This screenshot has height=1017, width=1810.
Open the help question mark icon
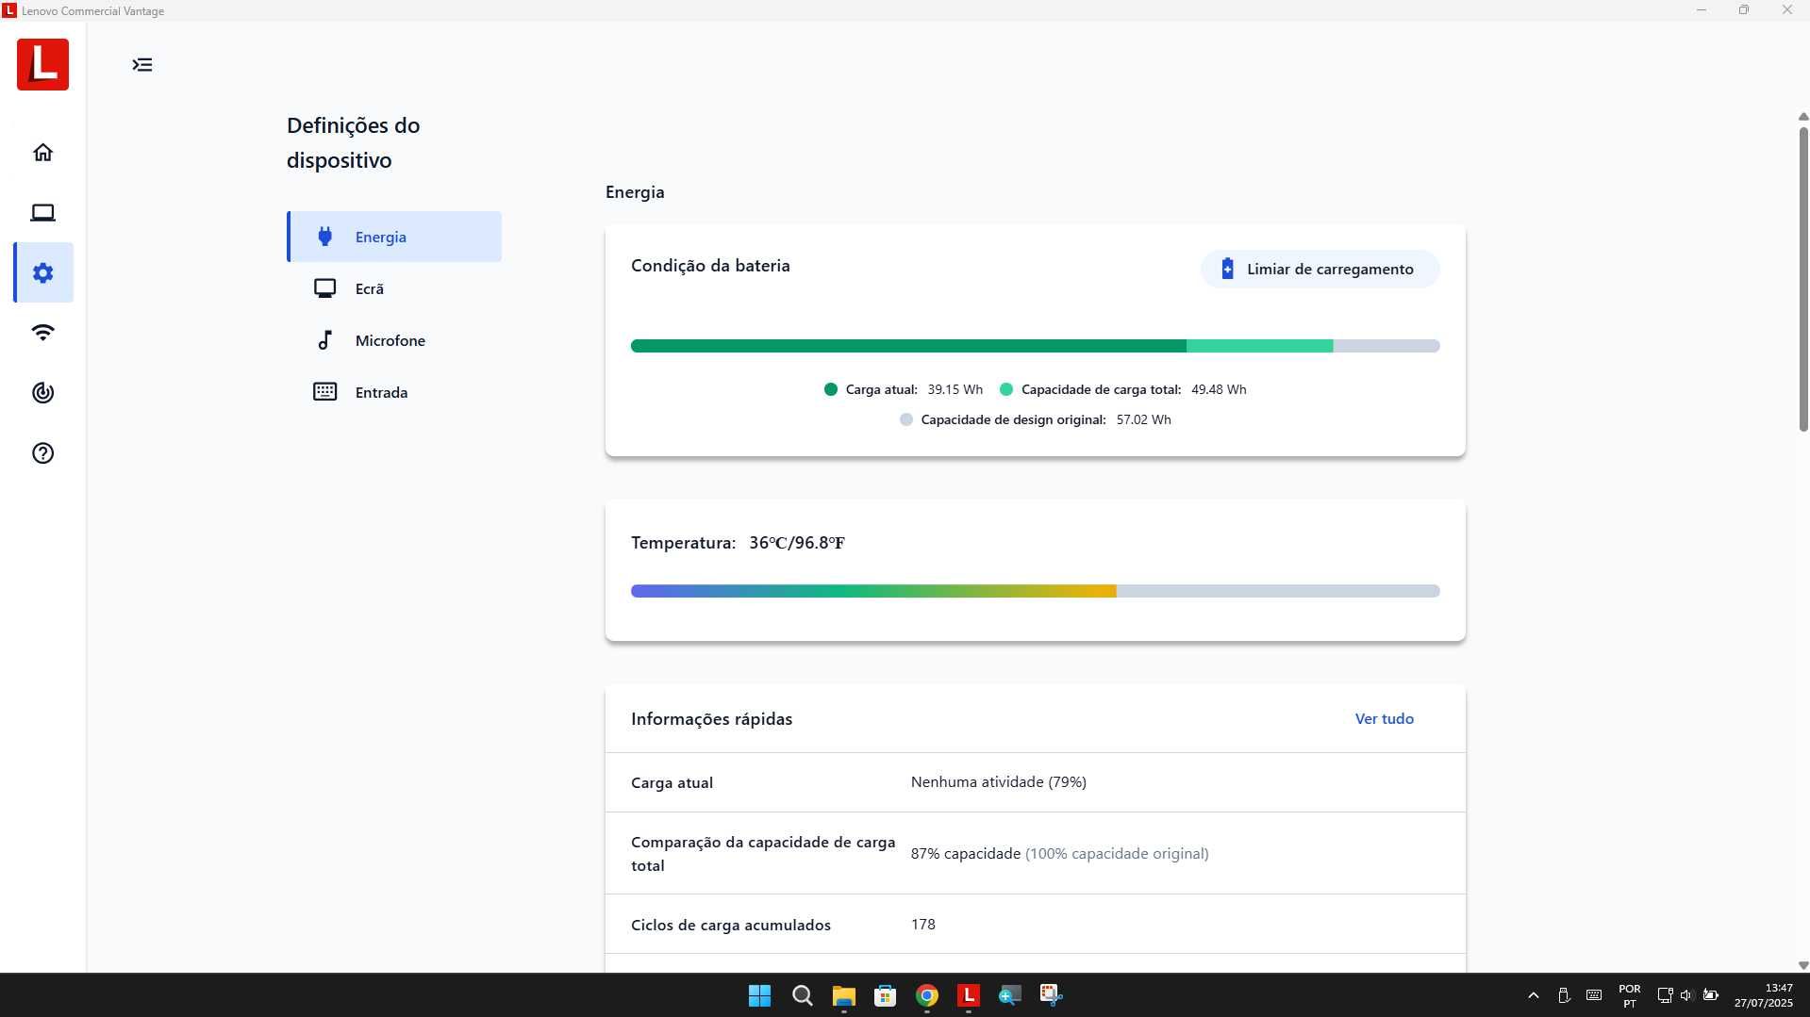(42, 453)
